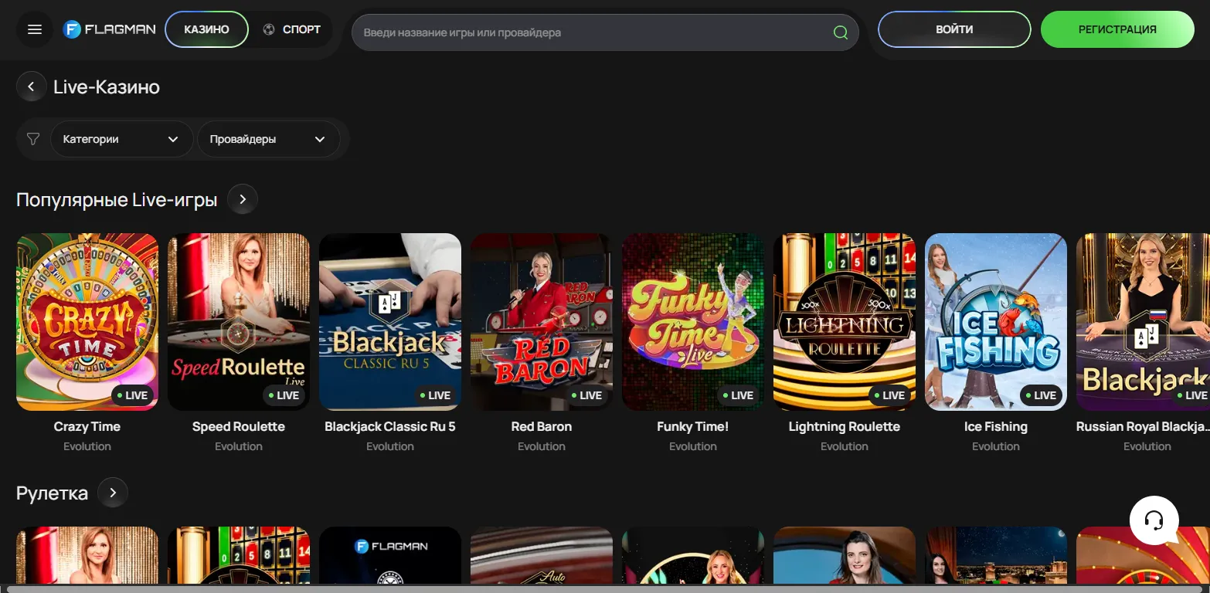Screen dimensions: 1210x593
Task: Click the Рулетка section heading
Action: [x=52, y=493]
